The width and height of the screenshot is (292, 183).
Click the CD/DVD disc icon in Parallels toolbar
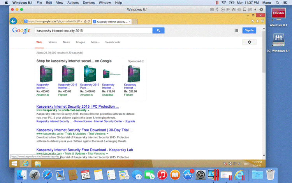(223, 9)
